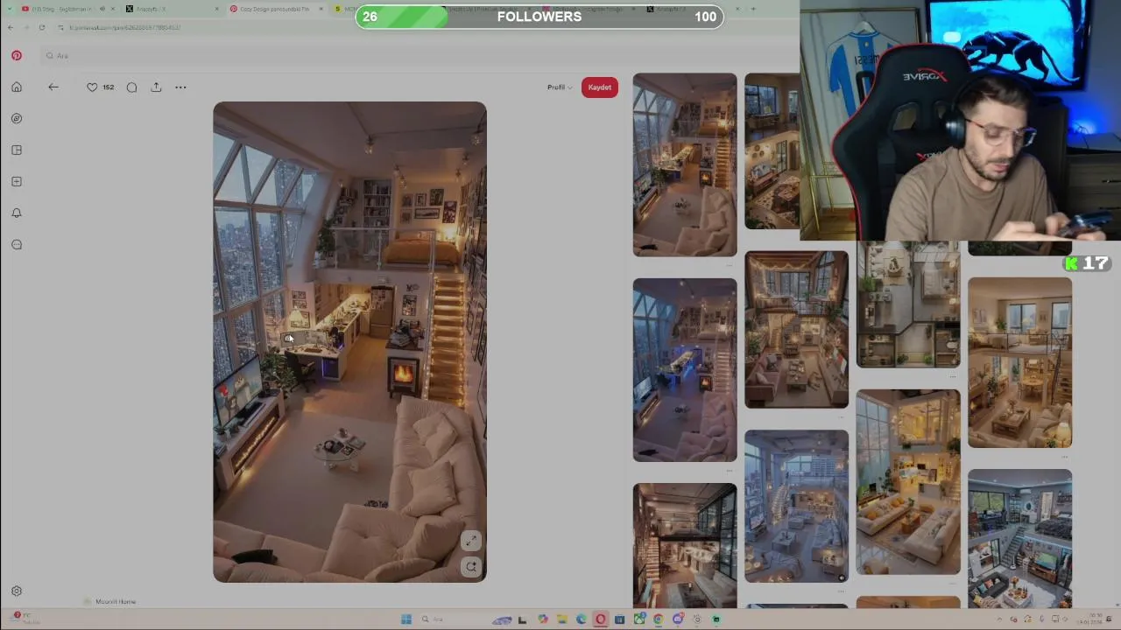Open the grey-blue loft related pin
The width and height of the screenshot is (1121, 630).
(796, 507)
